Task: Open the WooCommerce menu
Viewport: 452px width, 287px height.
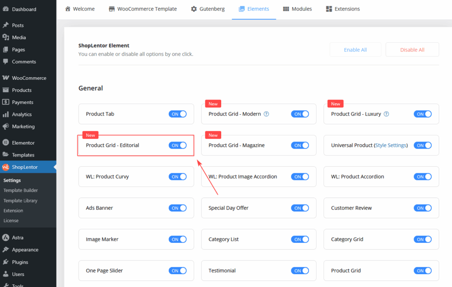Action: 27,78
